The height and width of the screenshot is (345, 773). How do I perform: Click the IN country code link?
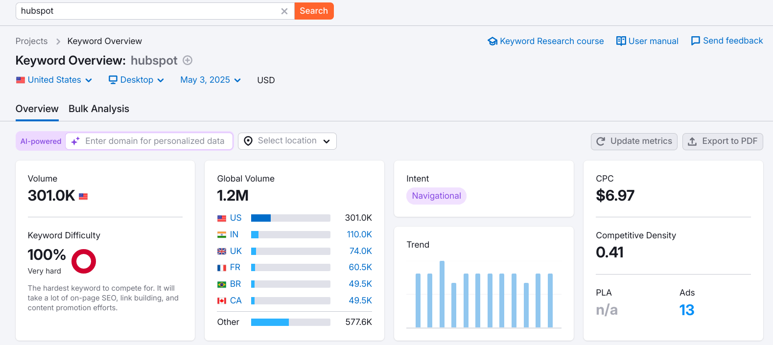(234, 234)
